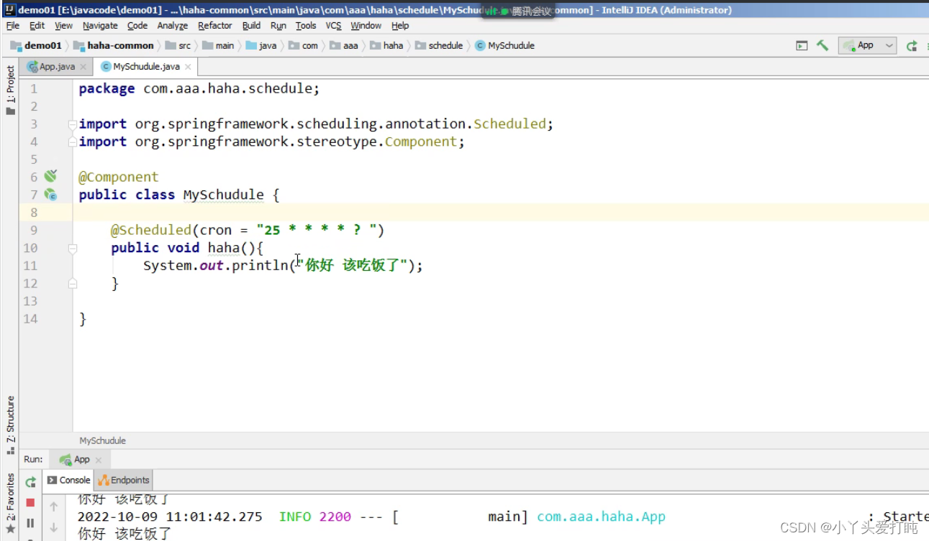Switch to the Console tab

[x=69, y=480]
